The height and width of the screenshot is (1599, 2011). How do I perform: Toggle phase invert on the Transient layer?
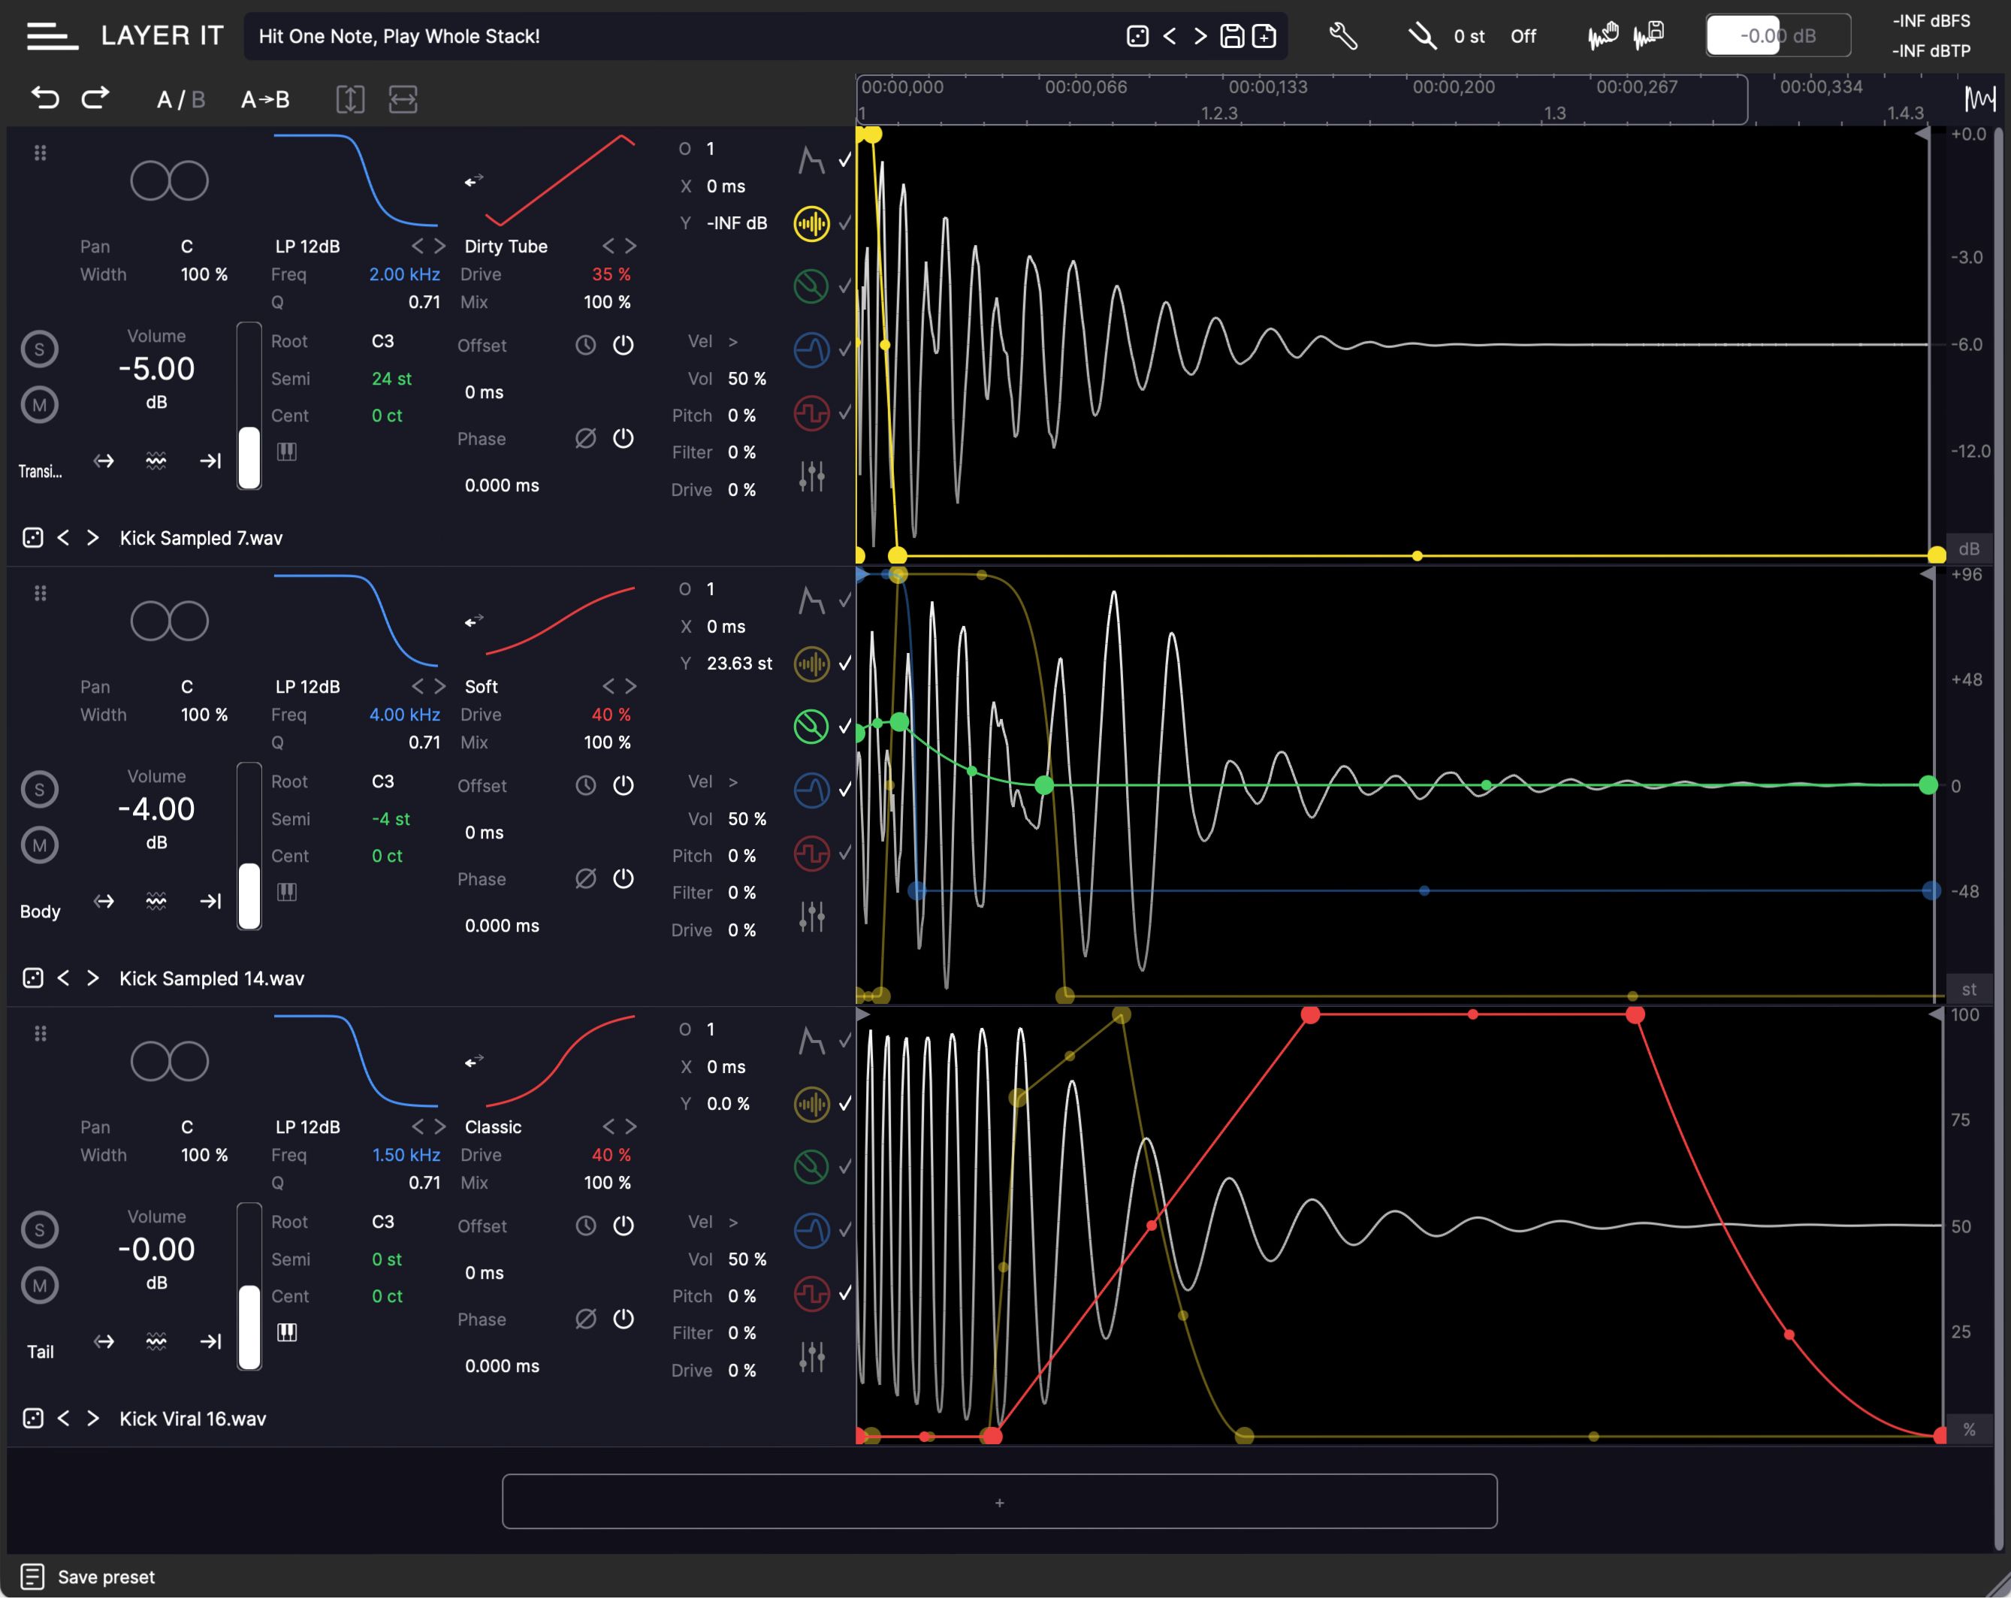pos(586,439)
